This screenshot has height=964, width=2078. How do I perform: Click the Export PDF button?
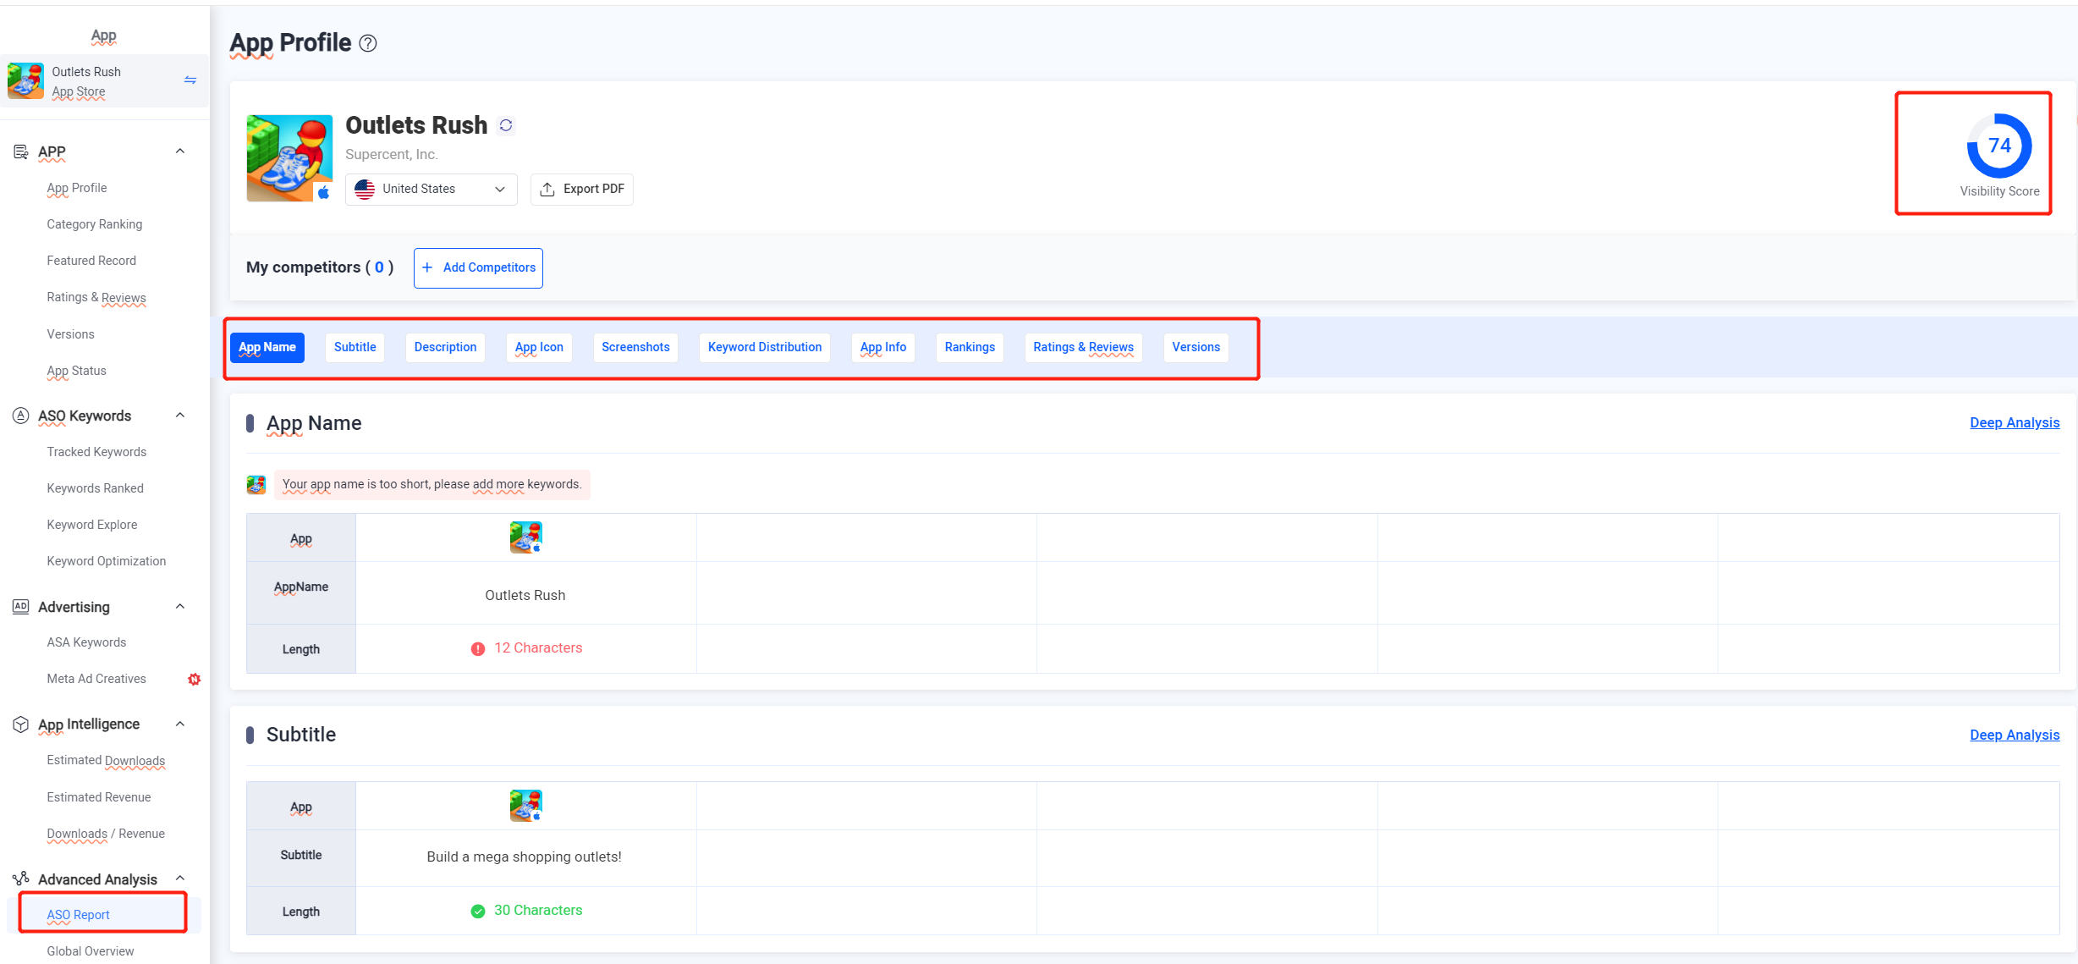point(582,189)
